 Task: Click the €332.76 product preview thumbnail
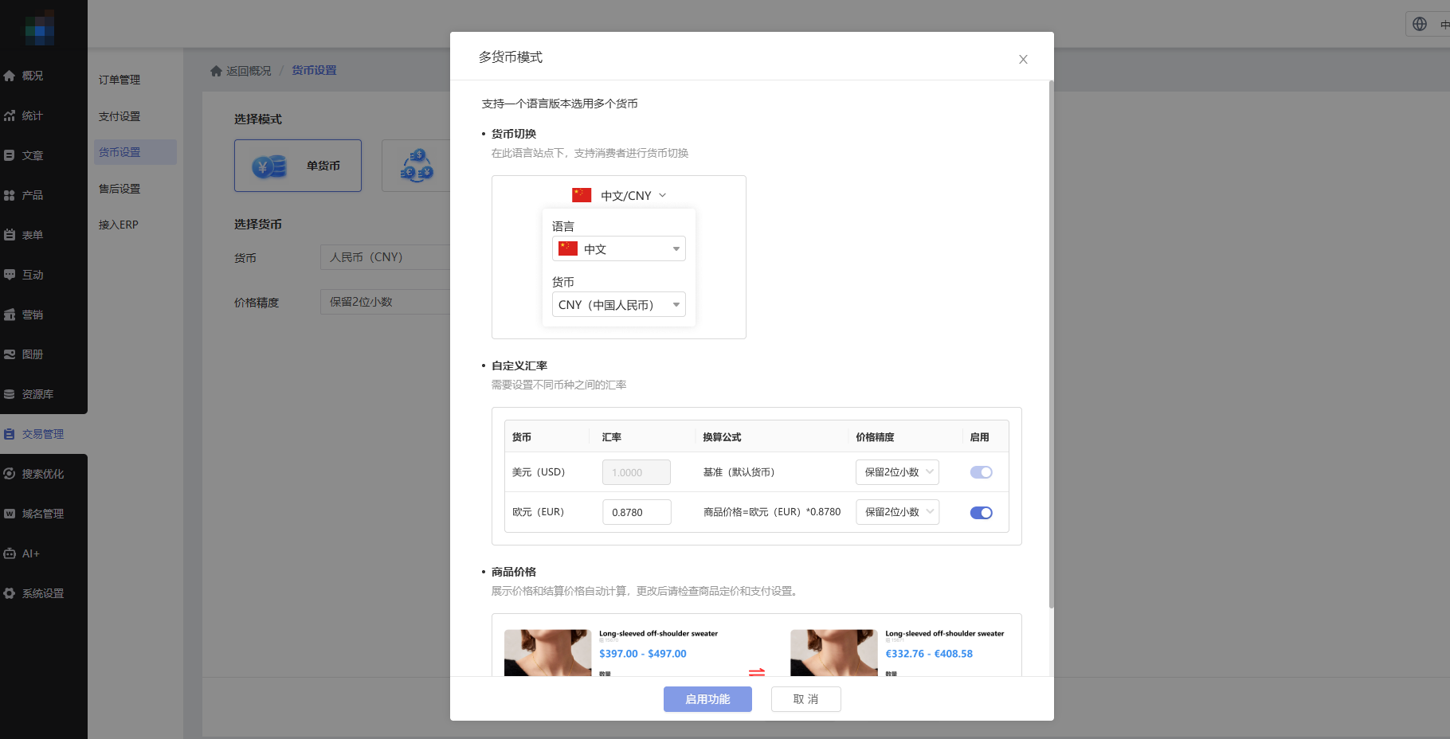834,653
